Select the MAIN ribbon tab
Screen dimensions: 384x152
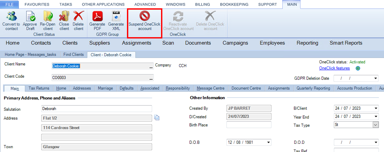coord(292,4)
